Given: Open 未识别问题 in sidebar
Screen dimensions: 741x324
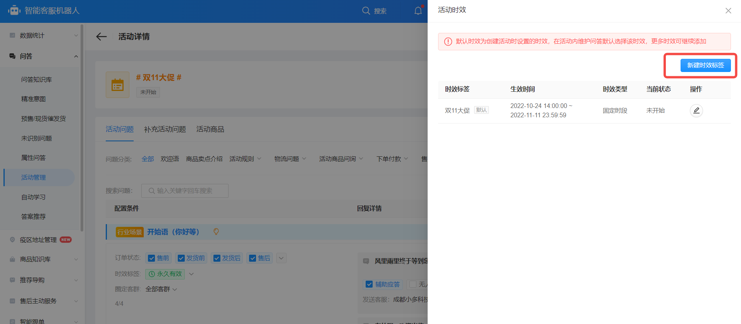Looking at the screenshot, I should [x=36, y=138].
